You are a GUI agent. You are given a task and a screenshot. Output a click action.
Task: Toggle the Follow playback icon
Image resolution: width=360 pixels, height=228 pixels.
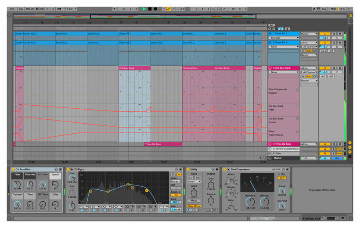(x=115, y=9)
